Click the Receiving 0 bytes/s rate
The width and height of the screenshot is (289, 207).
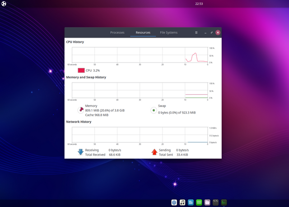(x=115, y=150)
